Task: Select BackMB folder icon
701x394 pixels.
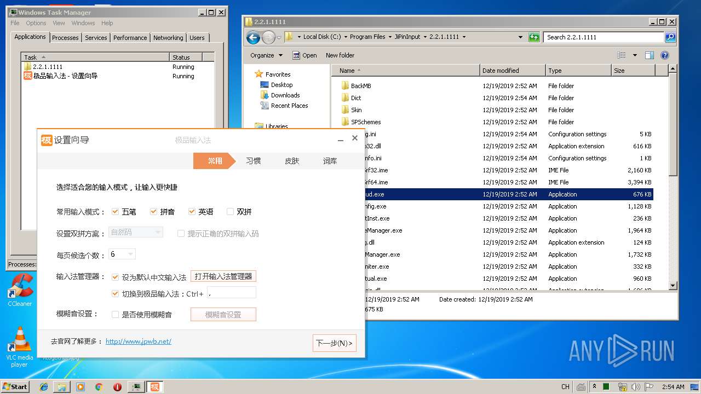Action: click(345, 86)
